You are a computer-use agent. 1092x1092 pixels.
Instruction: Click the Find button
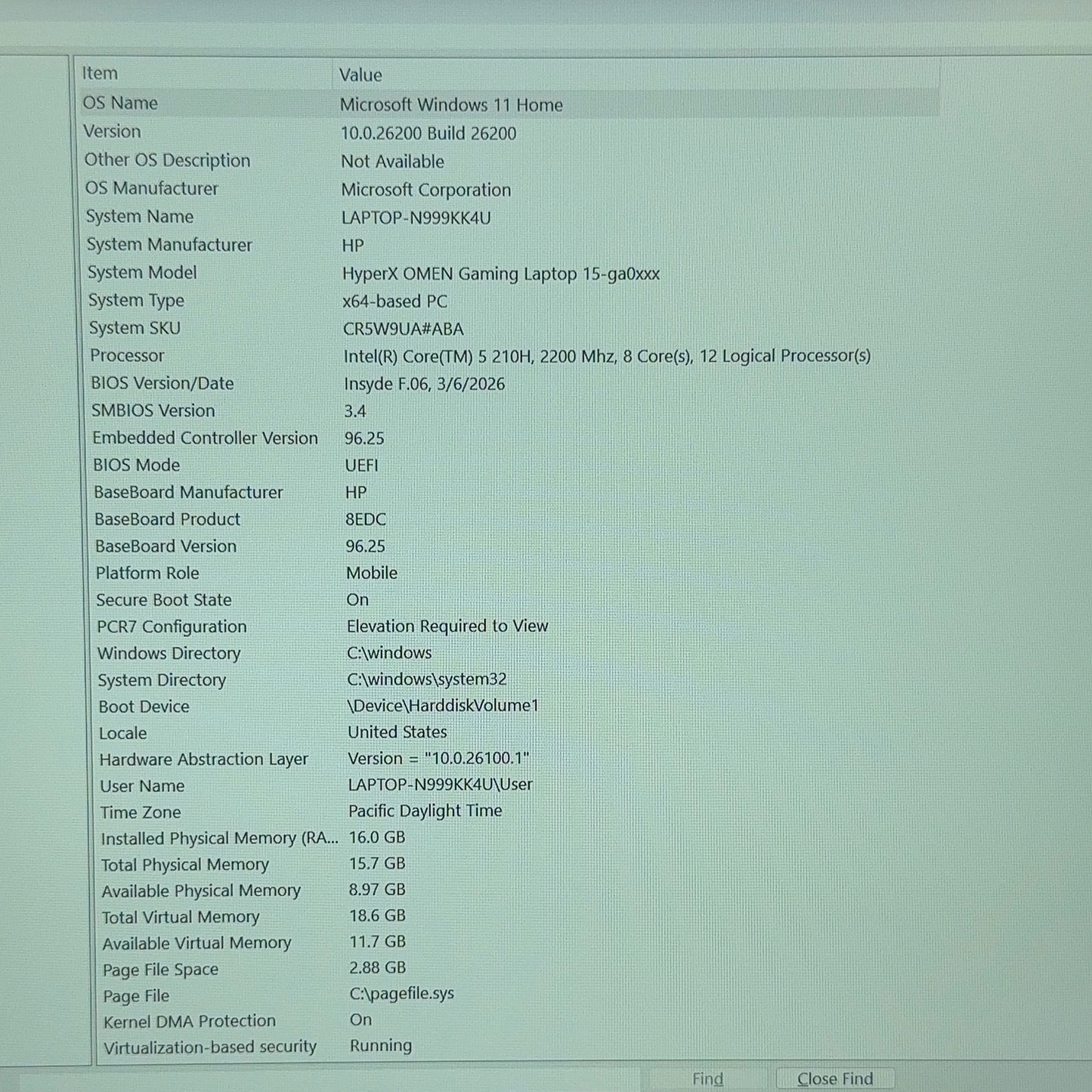707,1078
